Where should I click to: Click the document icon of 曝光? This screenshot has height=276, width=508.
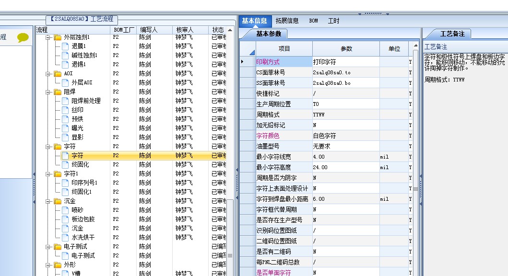pyautogui.click(x=65, y=128)
